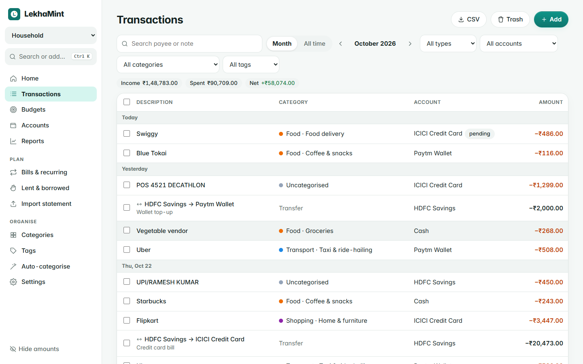The width and height of the screenshot is (583, 364).
Task: Click the Net +₹58,074.00 summary chip
Action: click(272, 83)
